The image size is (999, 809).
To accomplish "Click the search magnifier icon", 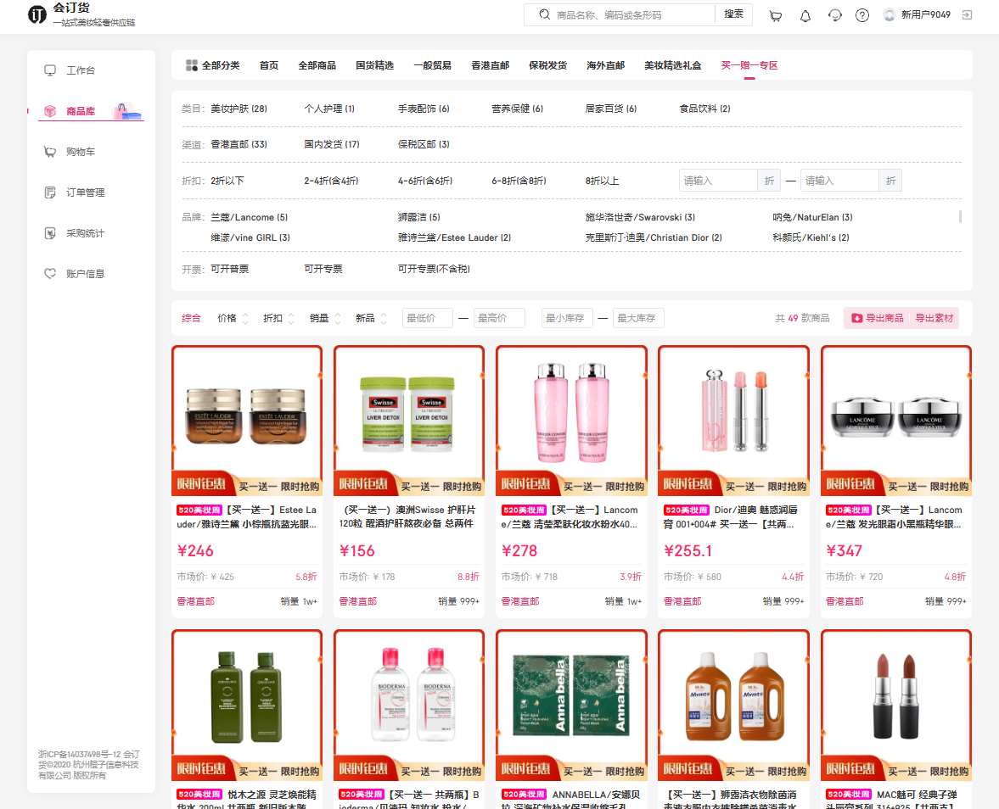I will click(545, 14).
